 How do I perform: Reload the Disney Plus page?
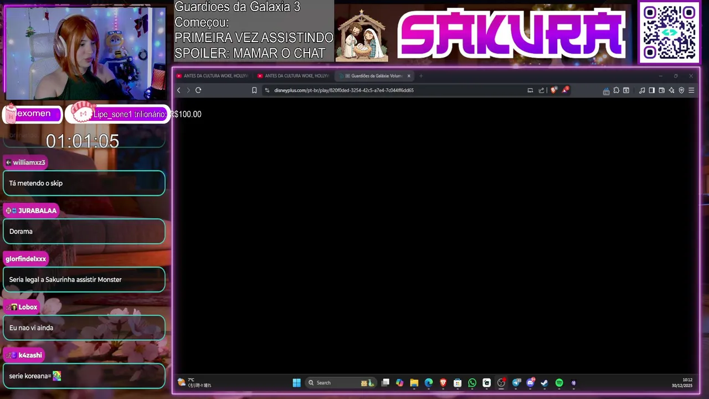pos(198,90)
